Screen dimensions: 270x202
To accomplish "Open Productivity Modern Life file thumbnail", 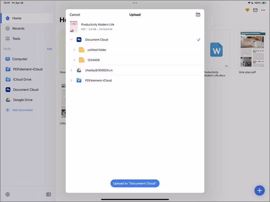I will coord(74,27).
